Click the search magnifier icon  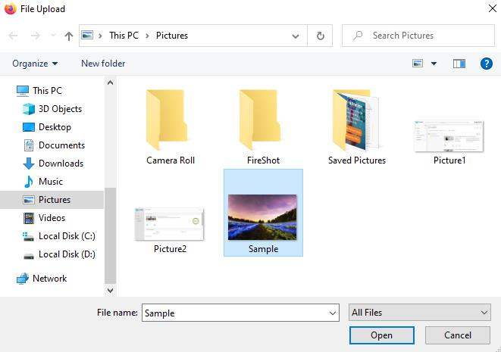(x=358, y=35)
